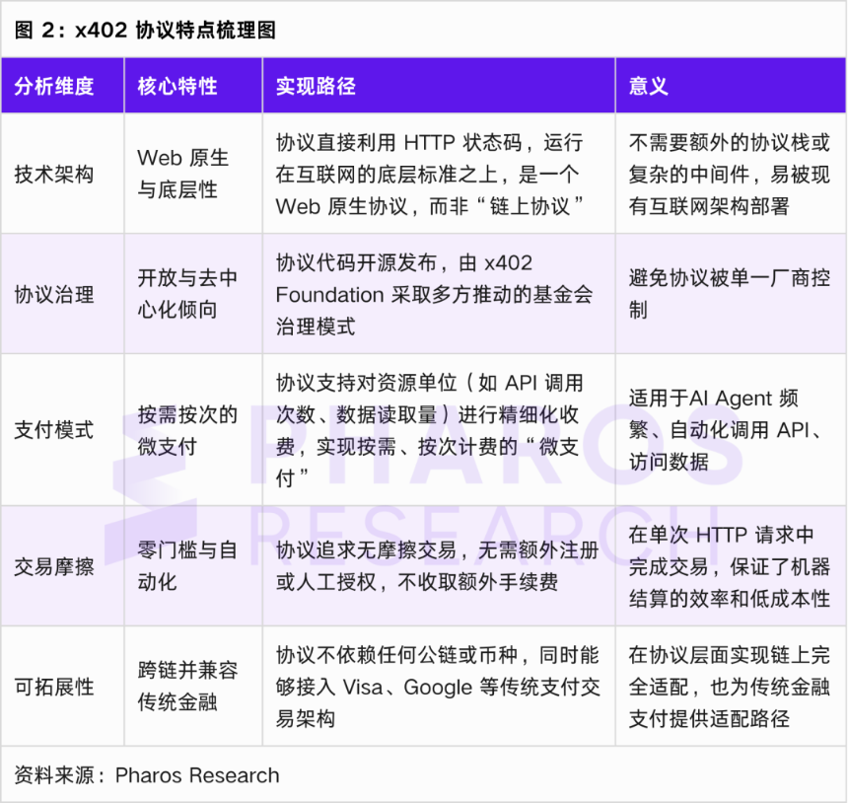
Task: Select the cell mentioning Visa and Google
Action: 434,687
